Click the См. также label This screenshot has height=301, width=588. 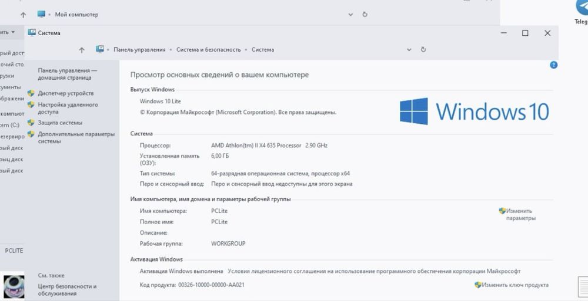(51, 275)
